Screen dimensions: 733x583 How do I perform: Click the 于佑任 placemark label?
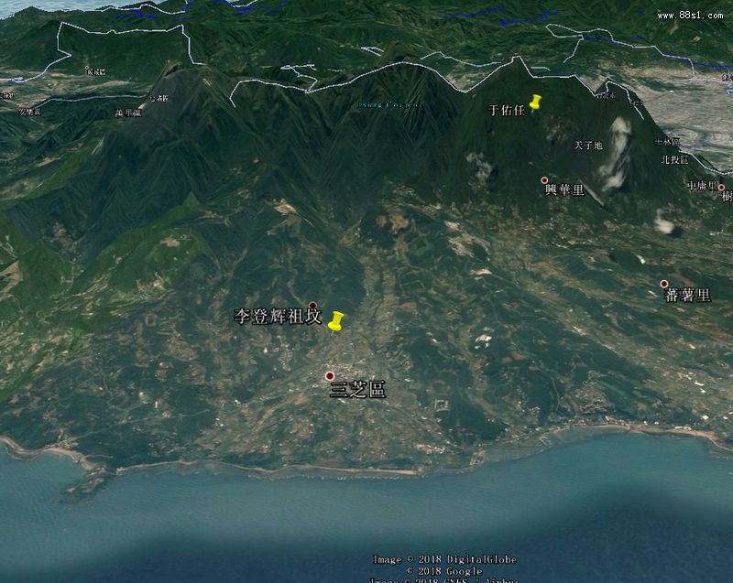(x=508, y=110)
